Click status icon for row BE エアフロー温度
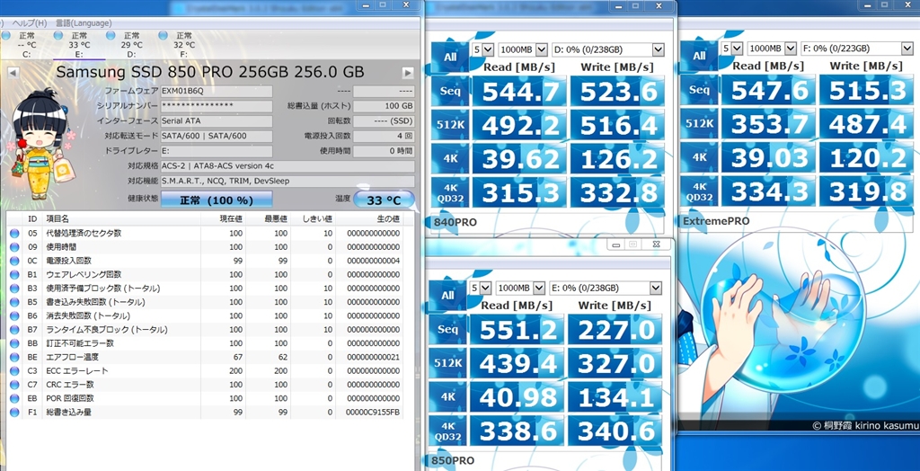 coord(14,357)
